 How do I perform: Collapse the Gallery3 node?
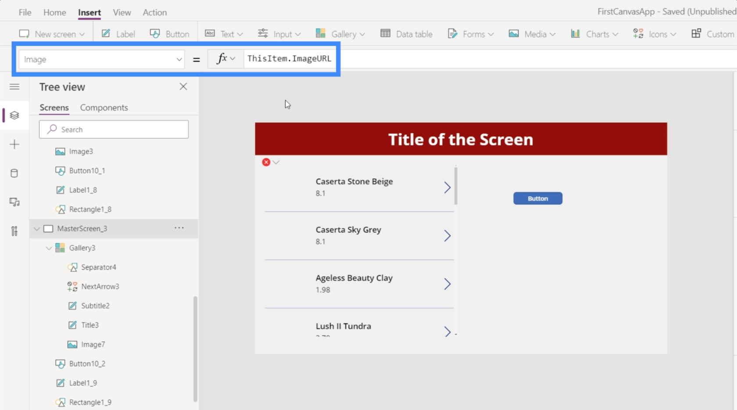(x=49, y=248)
